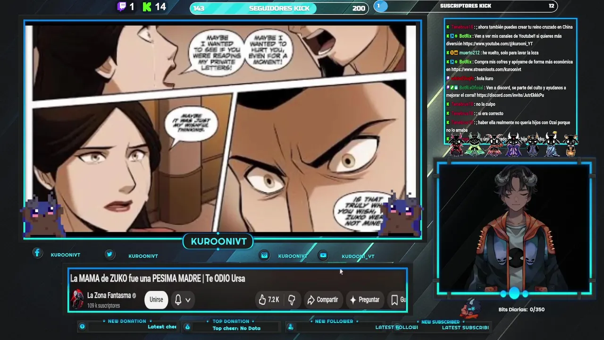Click the New Follower person icon

(x=291, y=327)
